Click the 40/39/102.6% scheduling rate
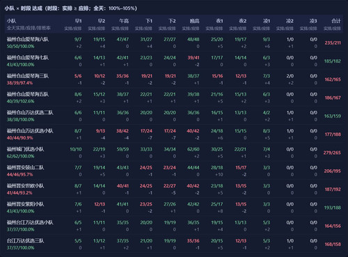This screenshot has height=257, width=348. click(x=20, y=102)
